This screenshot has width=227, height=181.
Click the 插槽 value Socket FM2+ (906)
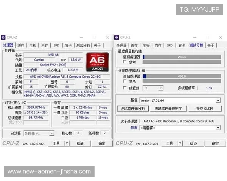point(53,65)
